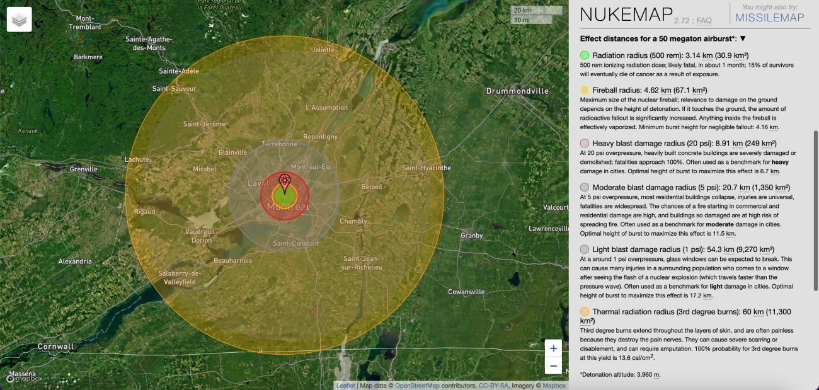The image size is (819, 390).
Task: Click green Radiation radius circle icon
Action: tap(585, 55)
